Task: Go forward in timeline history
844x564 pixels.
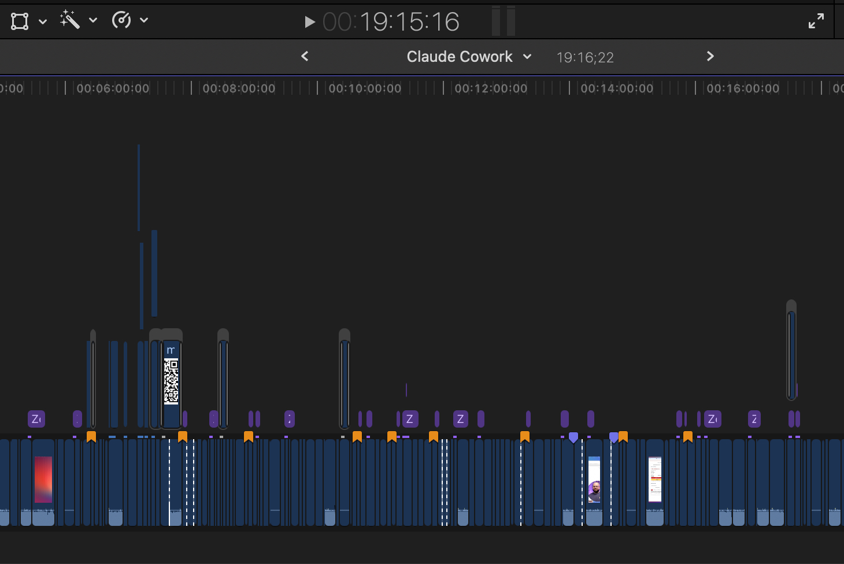Action: click(x=710, y=56)
